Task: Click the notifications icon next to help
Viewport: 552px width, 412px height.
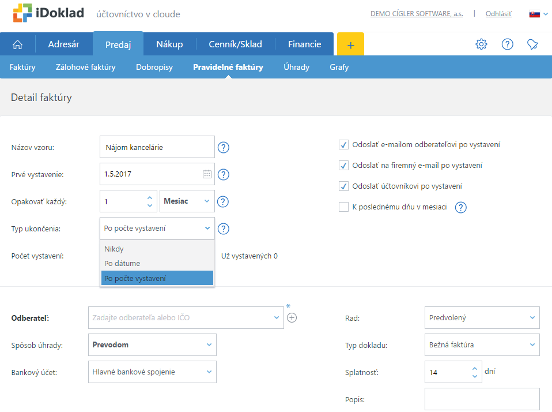Action: click(532, 44)
